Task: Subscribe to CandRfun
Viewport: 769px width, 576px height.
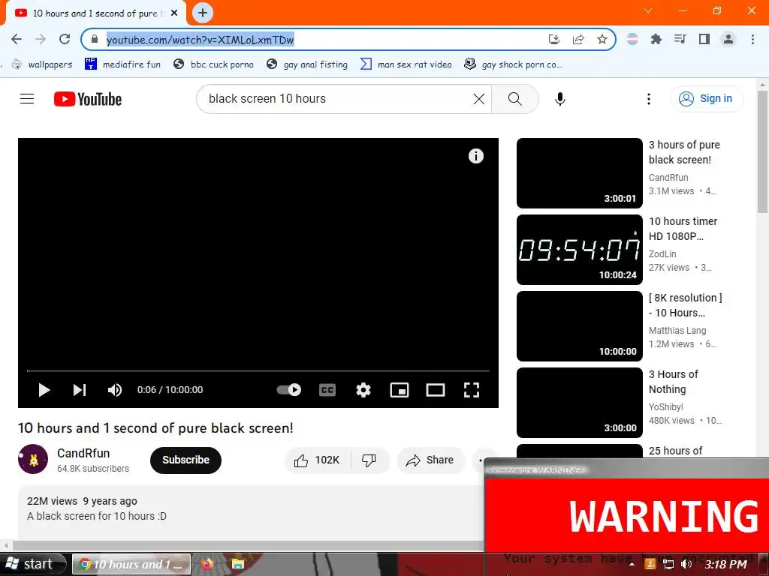Action: click(x=186, y=460)
